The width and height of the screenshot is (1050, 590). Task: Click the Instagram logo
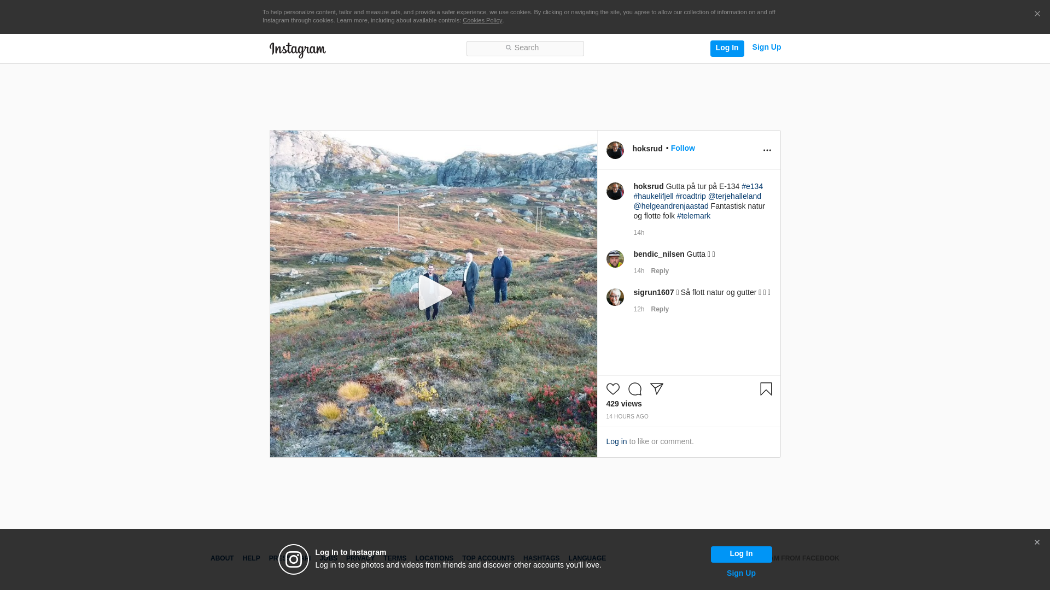297,50
